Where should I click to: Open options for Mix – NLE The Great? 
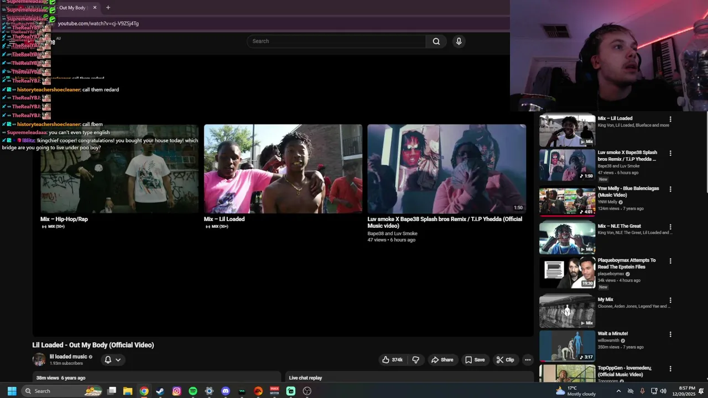[670, 227]
